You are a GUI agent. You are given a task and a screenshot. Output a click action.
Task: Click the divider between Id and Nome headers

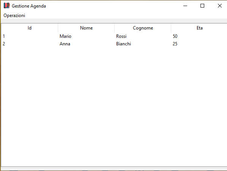58,28
